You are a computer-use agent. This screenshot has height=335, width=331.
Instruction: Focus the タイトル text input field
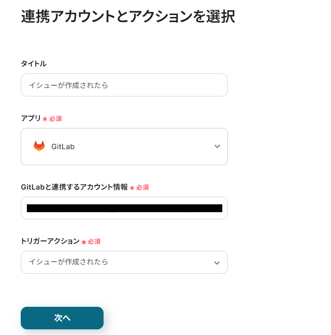[124, 85]
